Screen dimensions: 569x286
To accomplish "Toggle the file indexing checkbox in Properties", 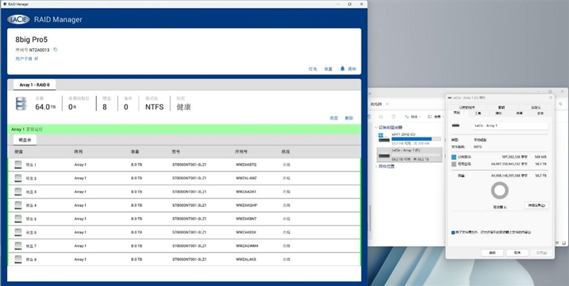I will 453,232.
